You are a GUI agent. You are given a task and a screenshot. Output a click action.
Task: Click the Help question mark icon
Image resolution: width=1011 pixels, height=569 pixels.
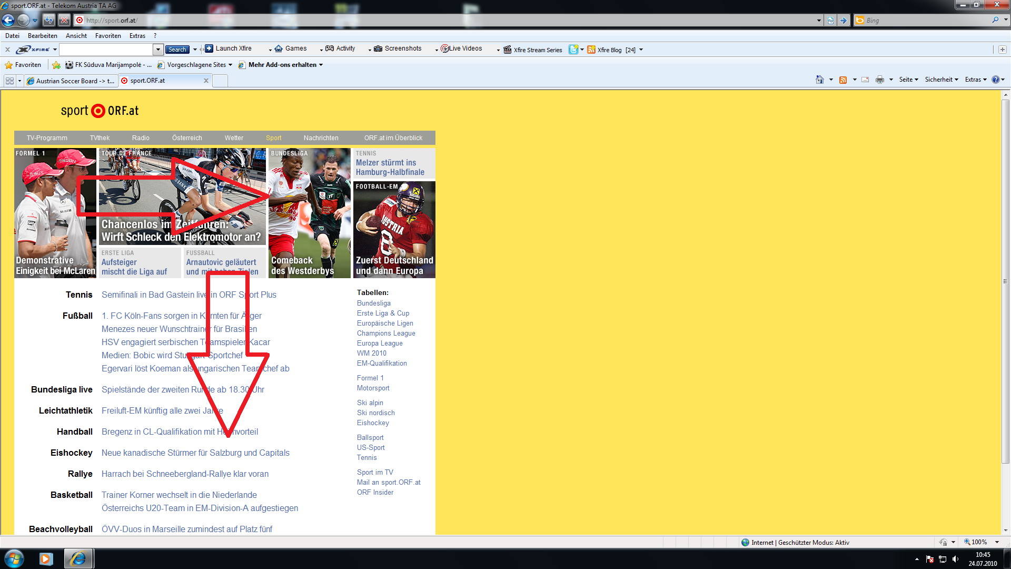(x=995, y=80)
